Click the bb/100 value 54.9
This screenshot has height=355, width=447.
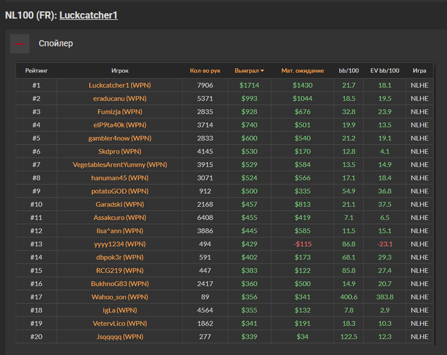(349, 191)
